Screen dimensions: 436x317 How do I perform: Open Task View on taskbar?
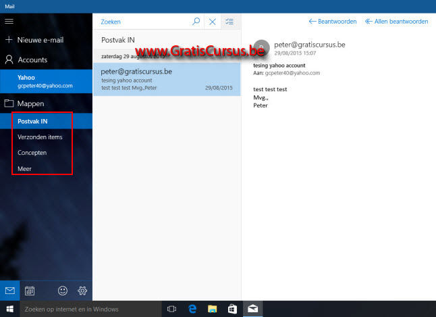tap(171, 309)
